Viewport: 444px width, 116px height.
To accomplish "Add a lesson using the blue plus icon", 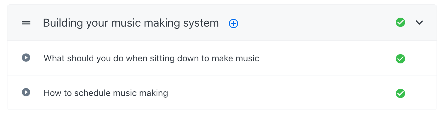I will click(x=234, y=23).
